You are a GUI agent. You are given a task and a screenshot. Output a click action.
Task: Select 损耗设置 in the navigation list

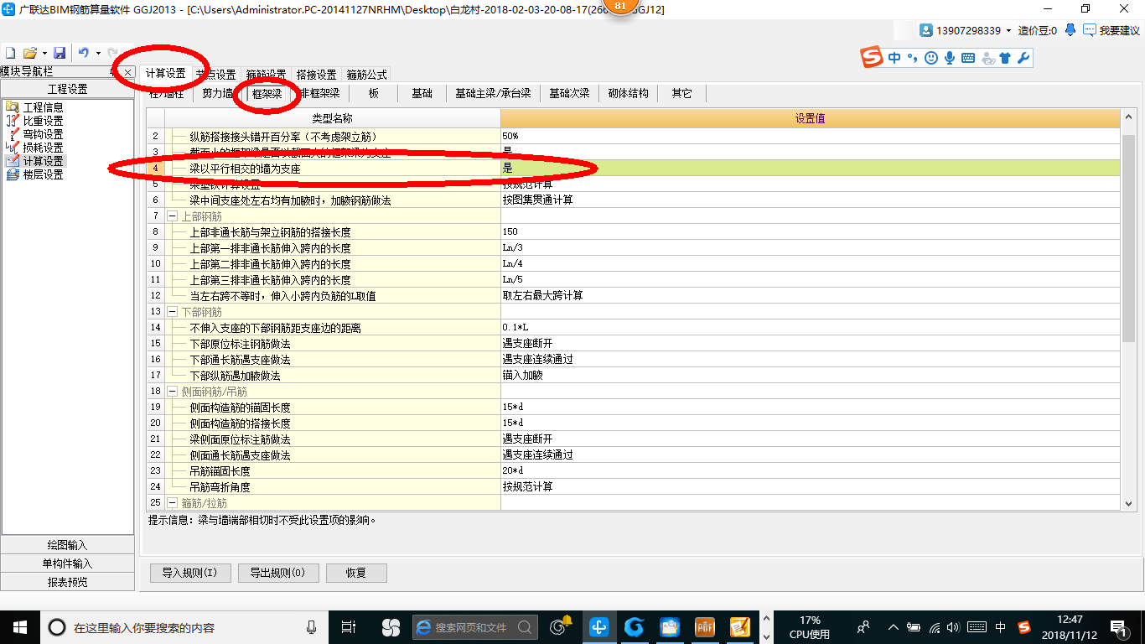point(43,148)
